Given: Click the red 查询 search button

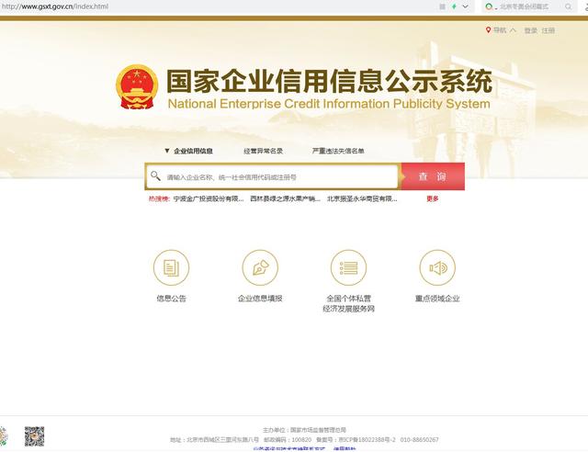Looking at the screenshot, I should [x=433, y=176].
